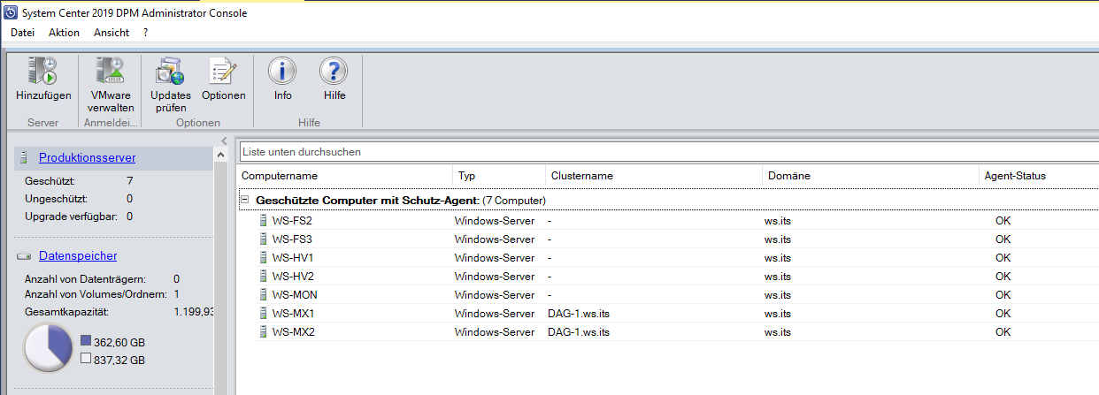Select the WS-MX1 row name
Screen dimensions: 1099x395
[293, 313]
